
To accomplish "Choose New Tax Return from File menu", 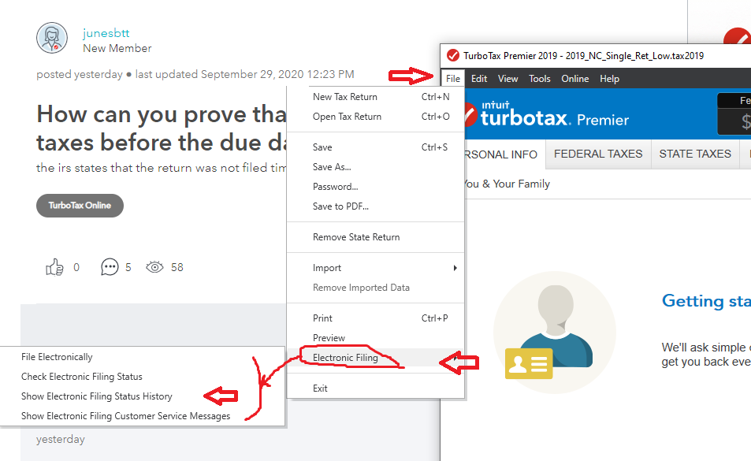I will [x=375, y=97].
